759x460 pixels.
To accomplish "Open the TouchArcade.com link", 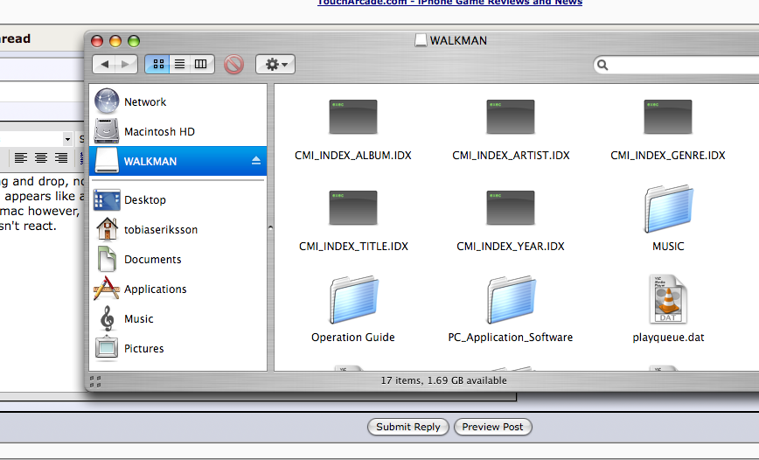I will pyautogui.click(x=449, y=3).
